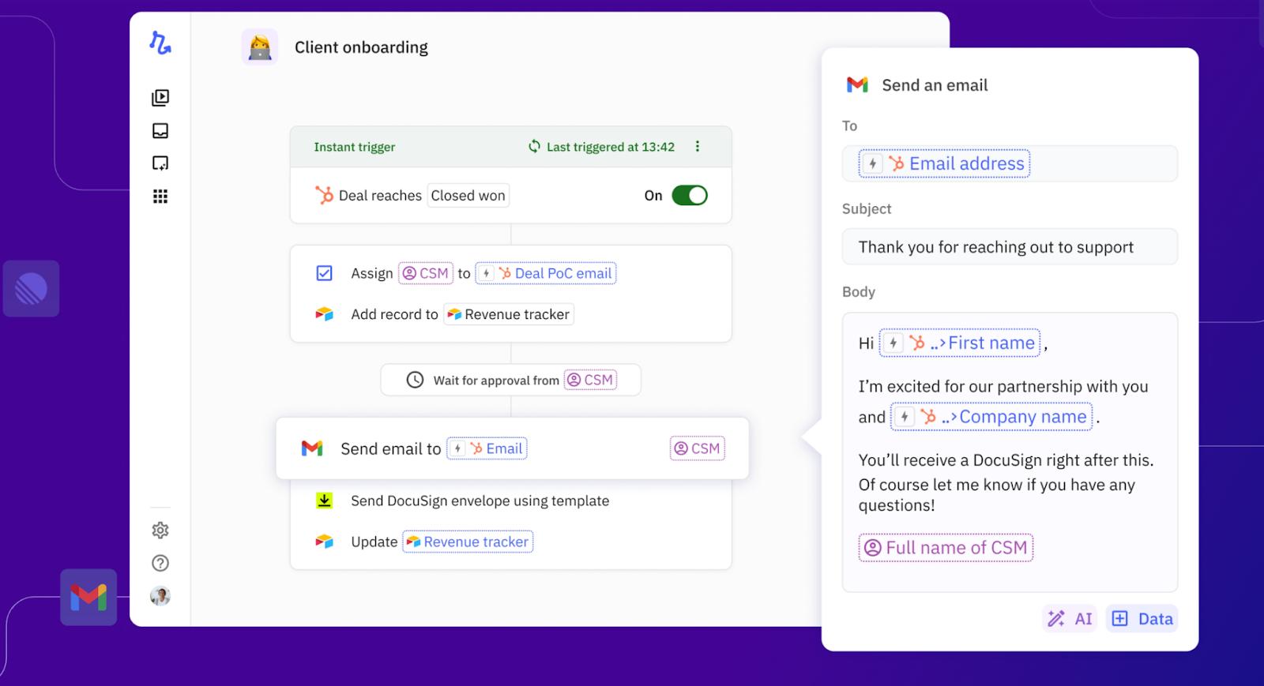1264x686 pixels.
Task: Open the trigger's three-dot options menu
Action: pos(697,147)
